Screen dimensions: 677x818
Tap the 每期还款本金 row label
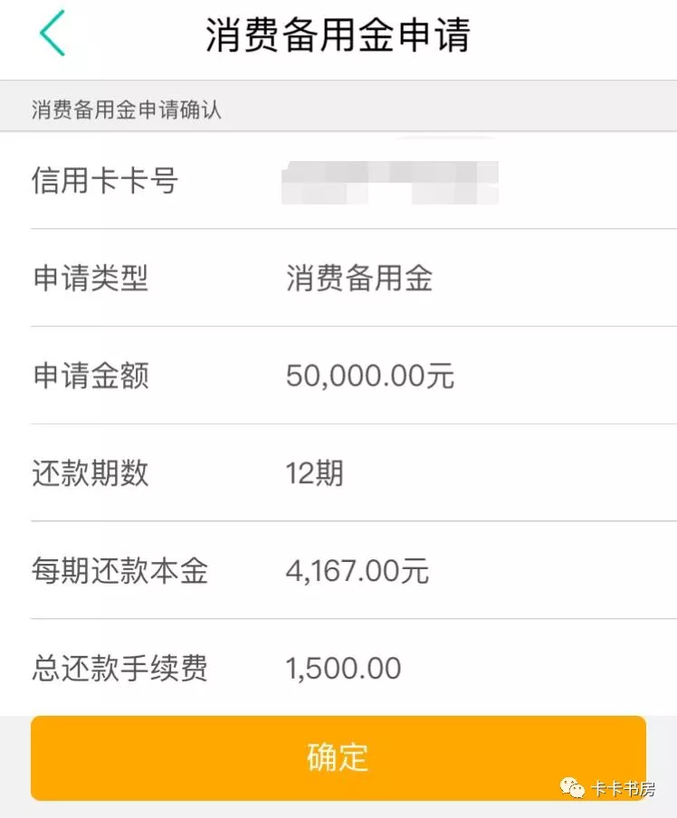[119, 571]
